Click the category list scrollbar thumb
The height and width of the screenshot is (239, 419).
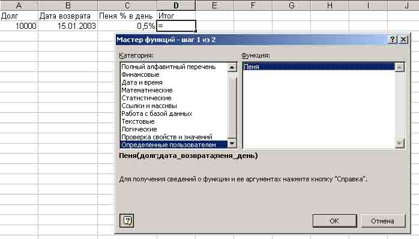pos(232,107)
